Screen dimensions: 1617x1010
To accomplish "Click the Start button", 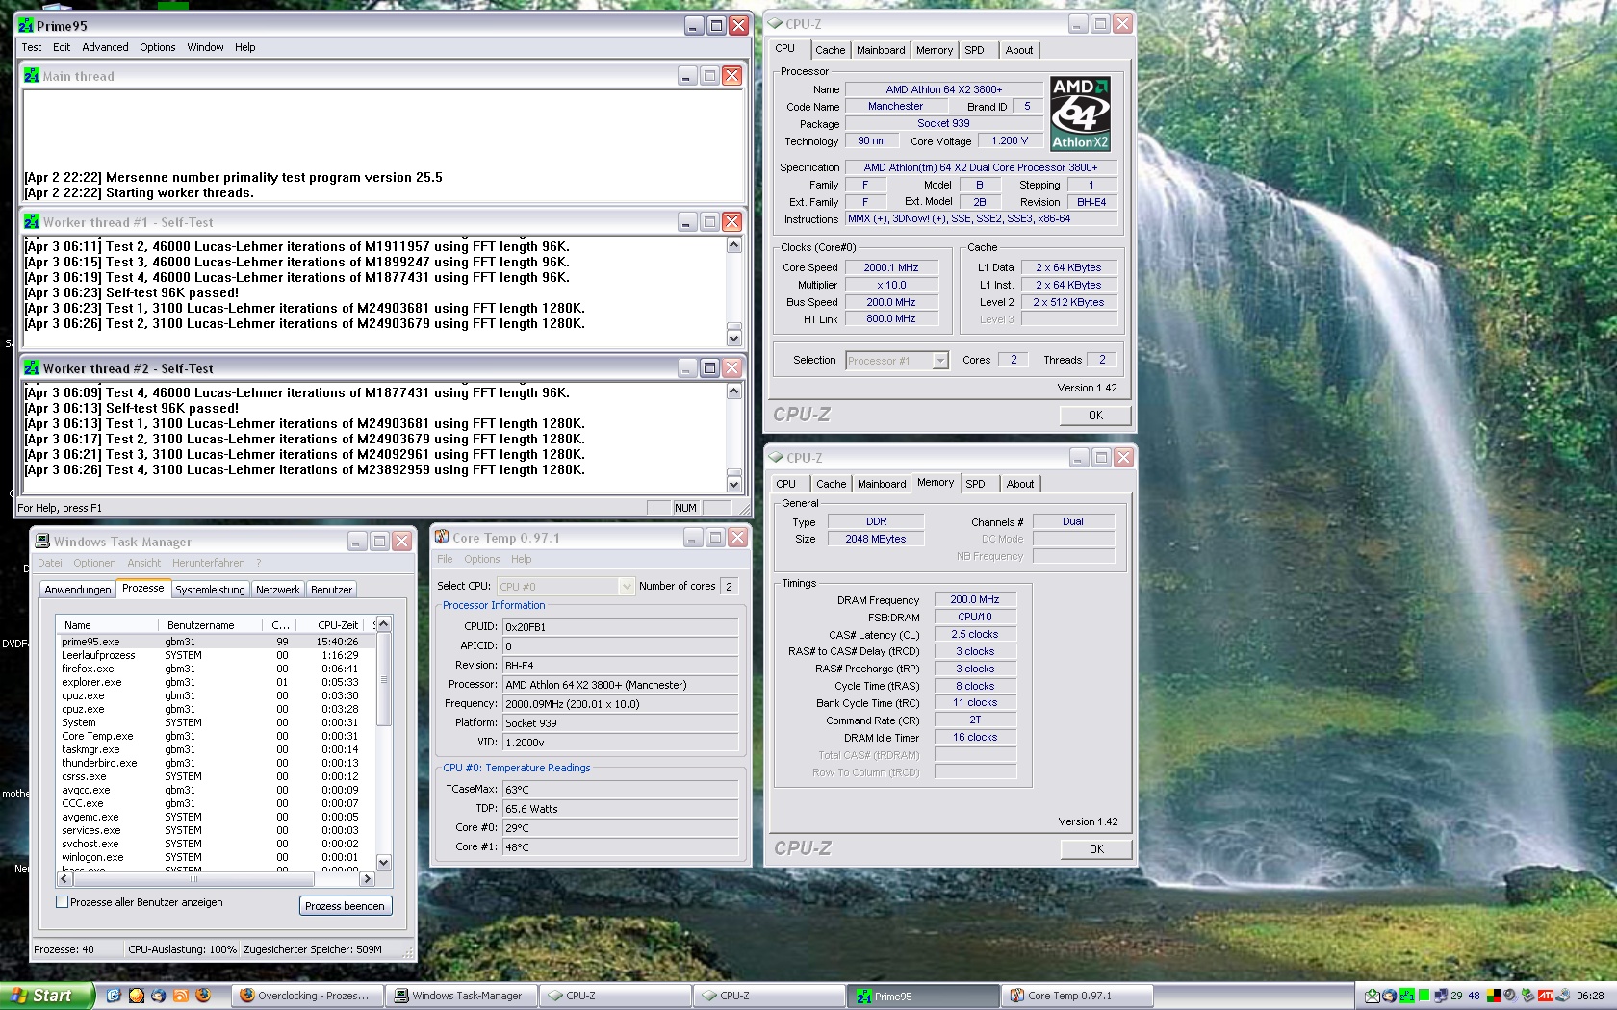I will coord(45,996).
